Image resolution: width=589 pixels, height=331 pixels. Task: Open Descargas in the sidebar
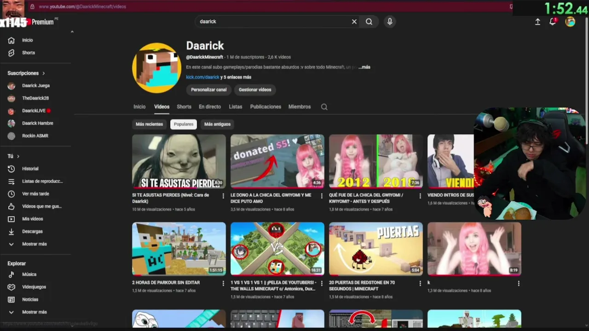click(x=32, y=231)
